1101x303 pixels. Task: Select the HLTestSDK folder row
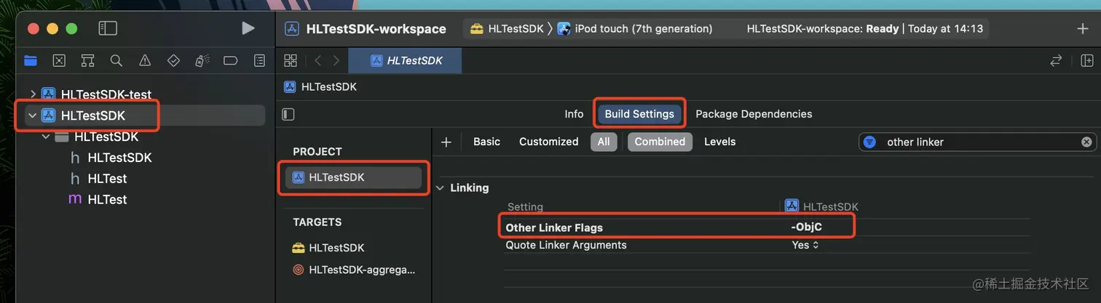pyautogui.click(x=144, y=137)
